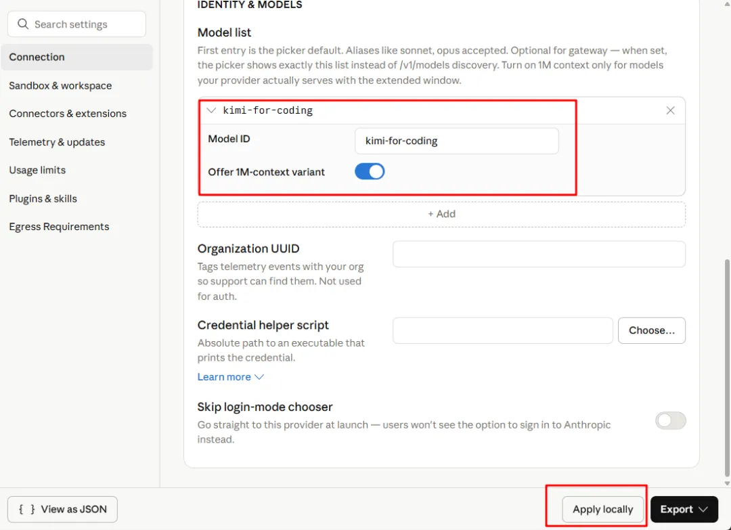Click the search magnifier icon
Screen dimensions: 731x530
click(23, 24)
